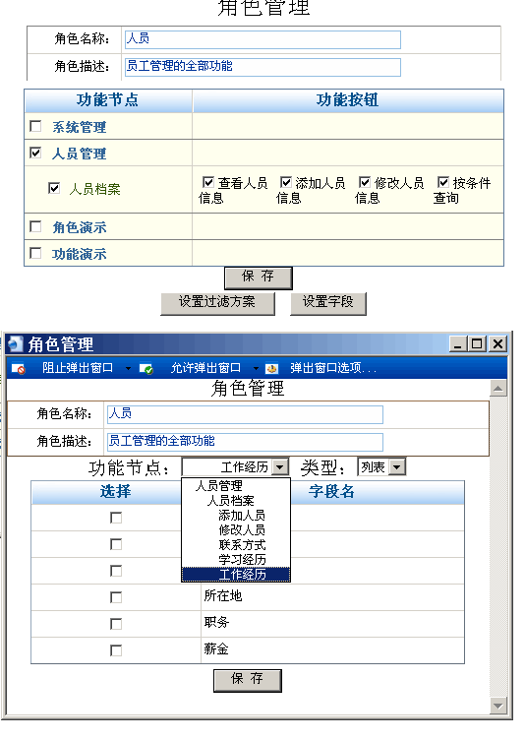Click the 功能演示 node label

tap(80, 254)
